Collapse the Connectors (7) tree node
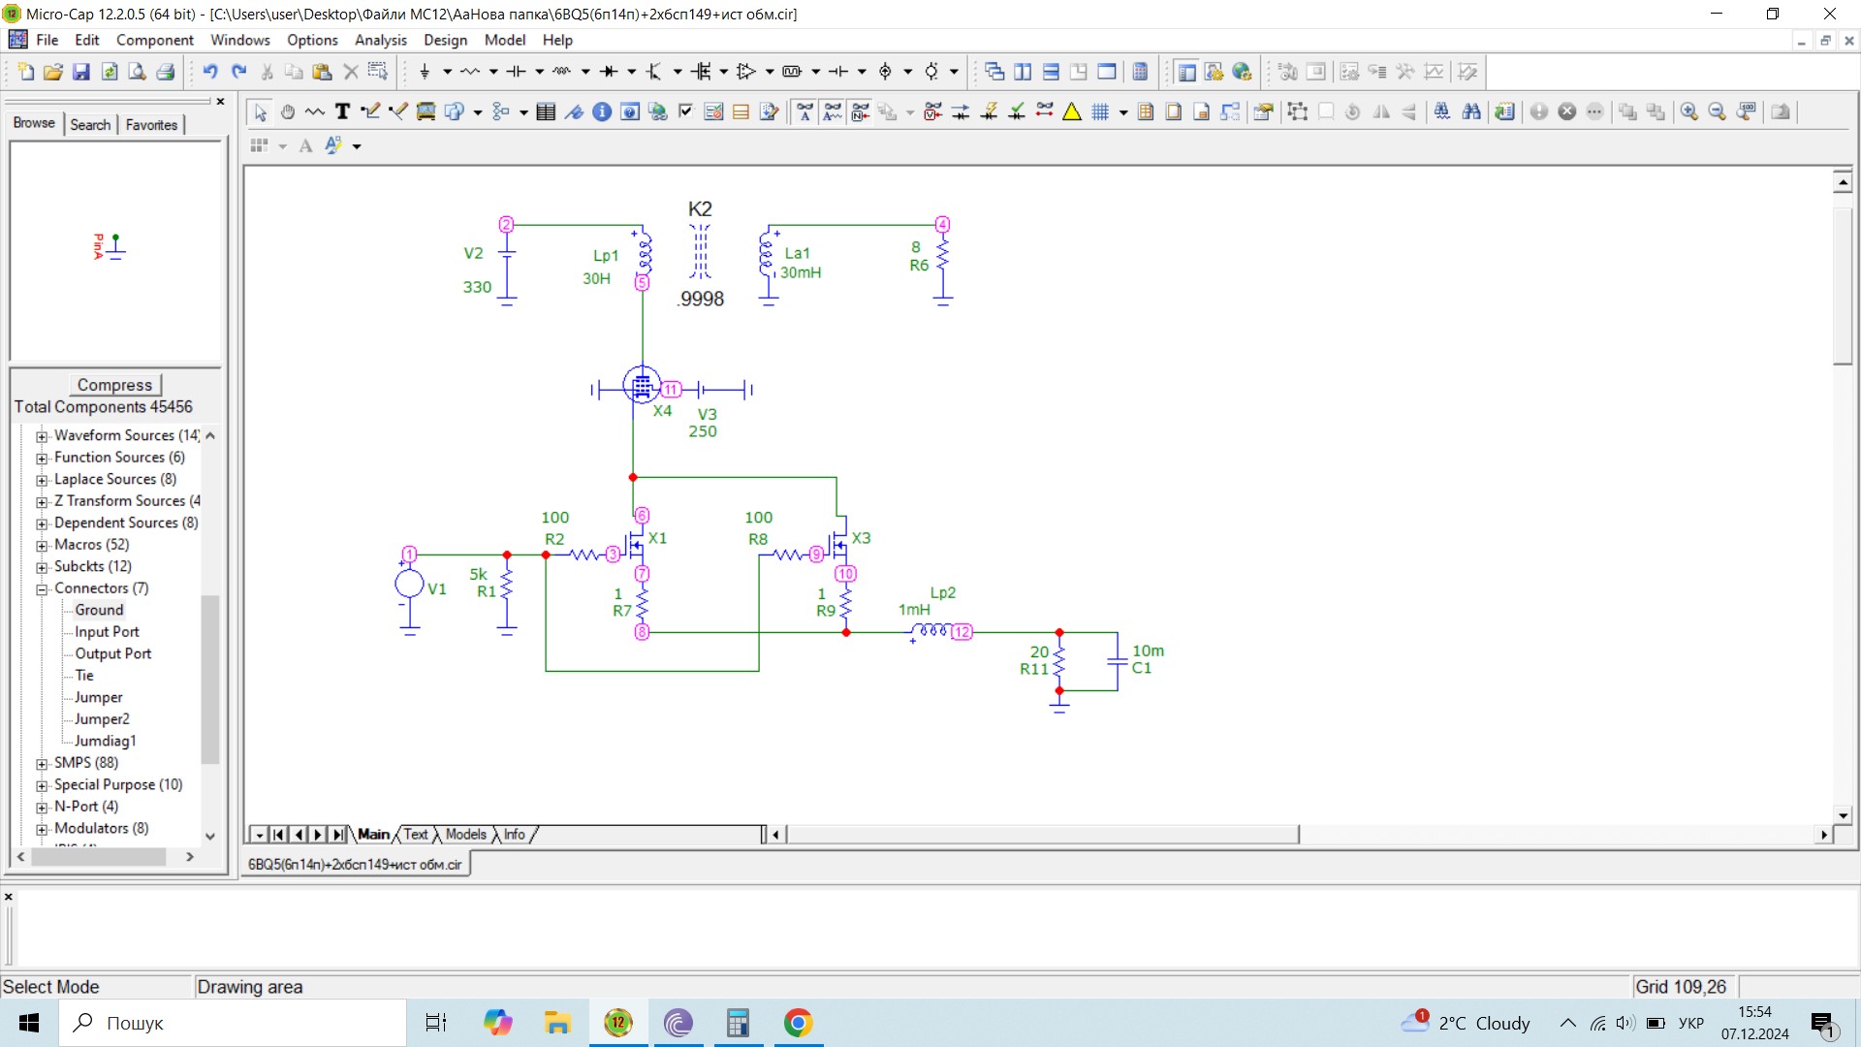 click(x=42, y=589)
